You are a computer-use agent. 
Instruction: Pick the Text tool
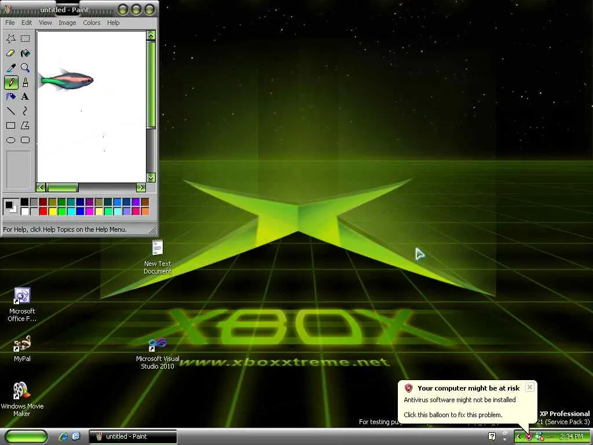pos(25,97)
